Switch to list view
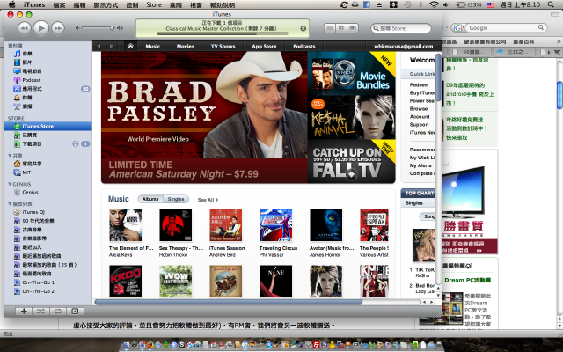This screenshot has width=563, height=352. (x=330, y=28)
